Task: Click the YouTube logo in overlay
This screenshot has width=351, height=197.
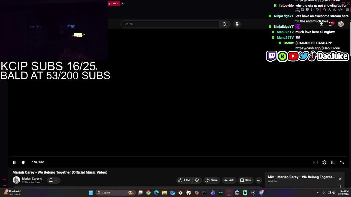Action: coord(293,56)
